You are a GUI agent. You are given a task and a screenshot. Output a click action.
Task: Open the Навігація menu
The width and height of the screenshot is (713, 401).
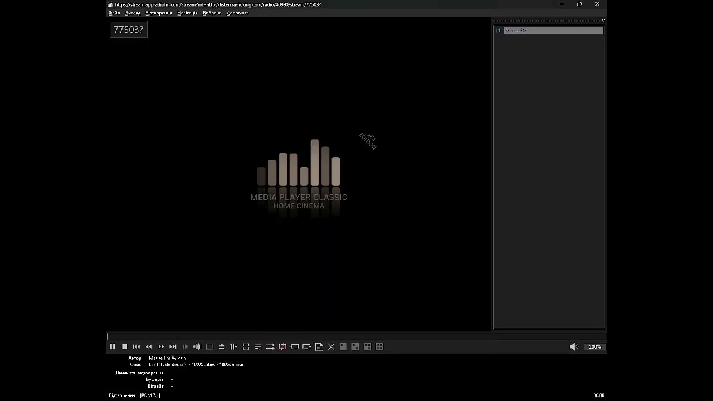187,13
